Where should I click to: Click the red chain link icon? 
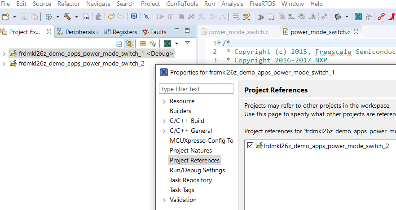pos(381,17)
